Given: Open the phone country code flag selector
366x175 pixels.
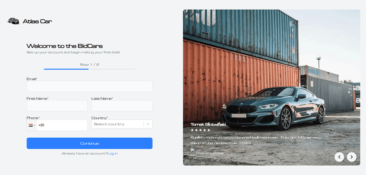Looking at the screenshot, I should (x=31, y=125).
